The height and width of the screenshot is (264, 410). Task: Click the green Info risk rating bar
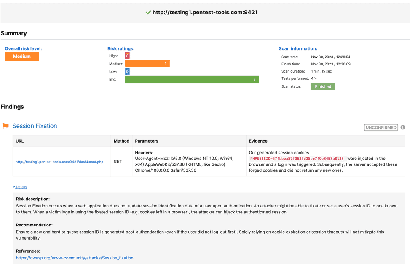[192, 79]
